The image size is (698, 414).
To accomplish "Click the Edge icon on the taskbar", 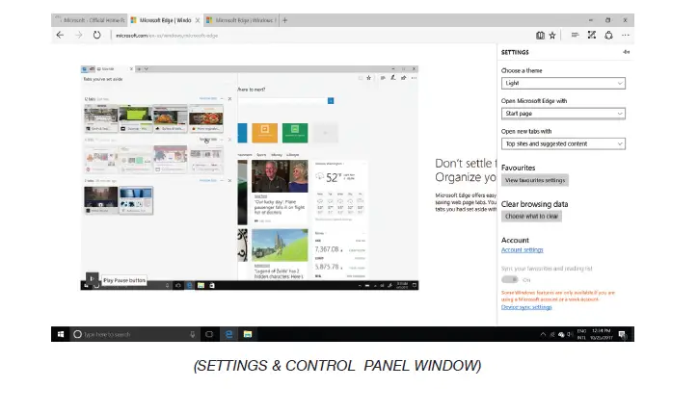I will click(228, 334).
